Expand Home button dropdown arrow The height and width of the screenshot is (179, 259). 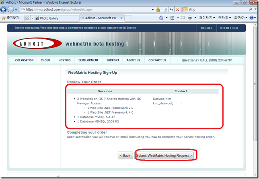point(166,18)
